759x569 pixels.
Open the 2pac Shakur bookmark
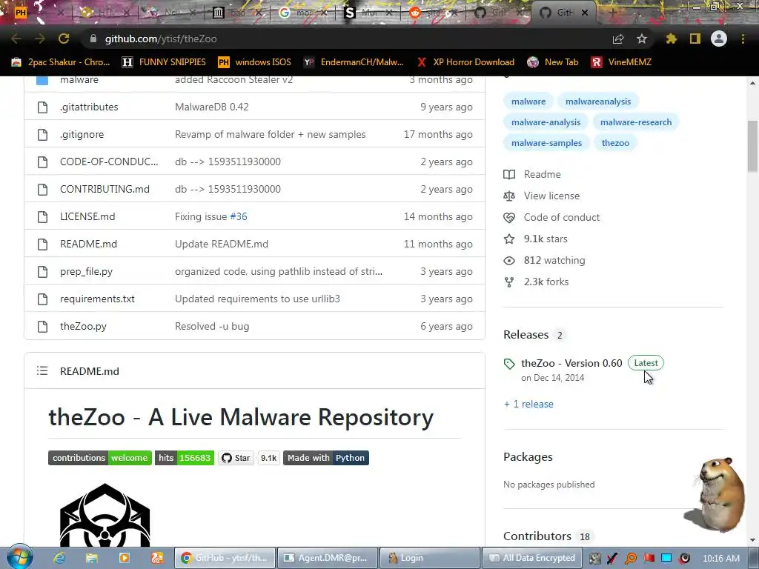coord(61,62)
